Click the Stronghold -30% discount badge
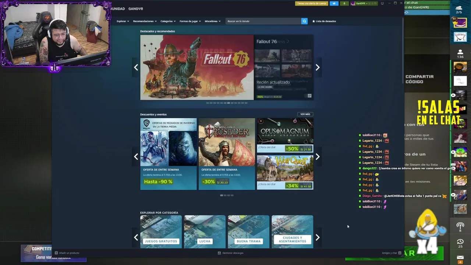Viewport: 471px width, 265px height. coord(208,182)
